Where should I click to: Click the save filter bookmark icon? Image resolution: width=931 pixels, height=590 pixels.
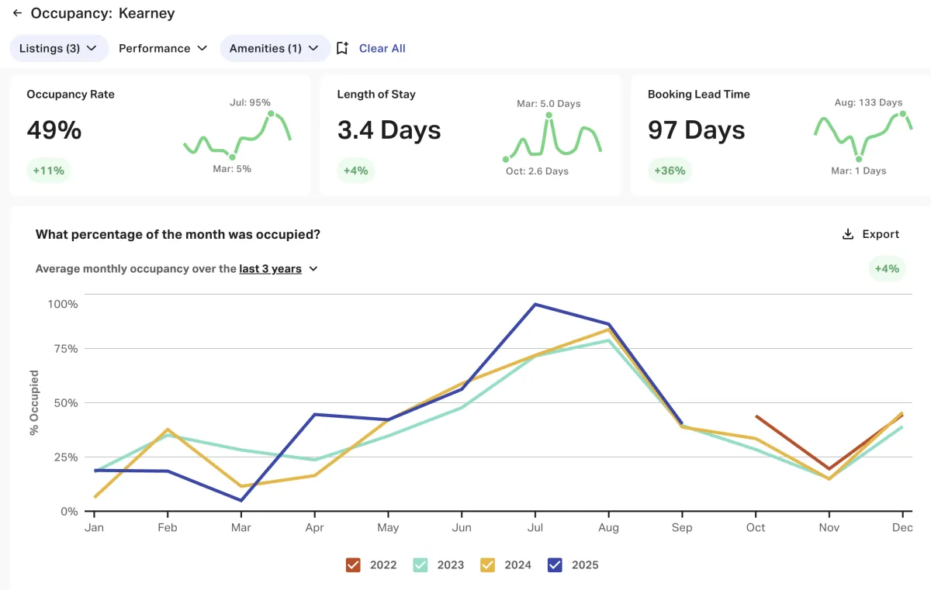click(x=343, y=48)
